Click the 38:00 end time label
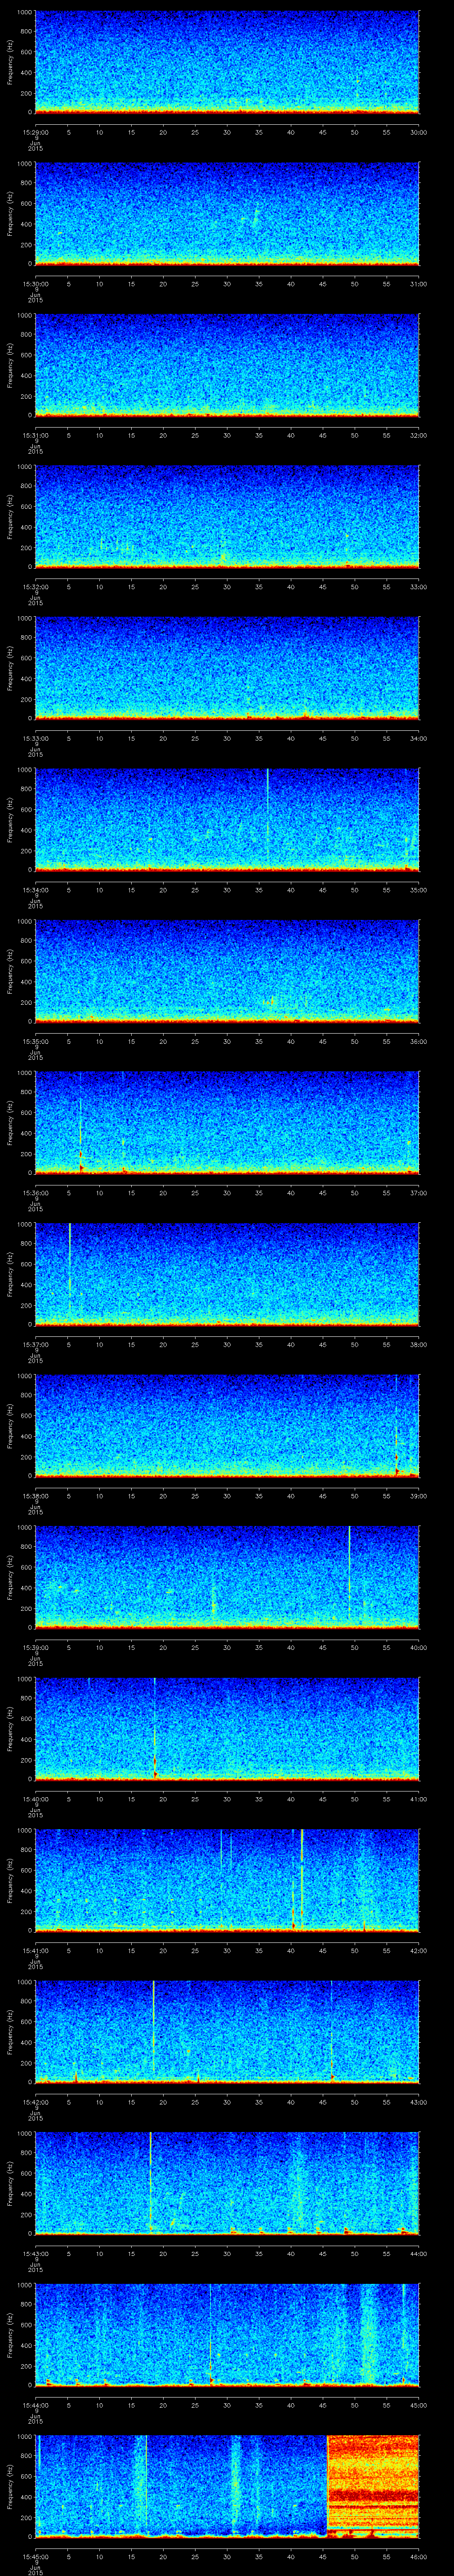 pyautogui.click(x=418, y=1344)
